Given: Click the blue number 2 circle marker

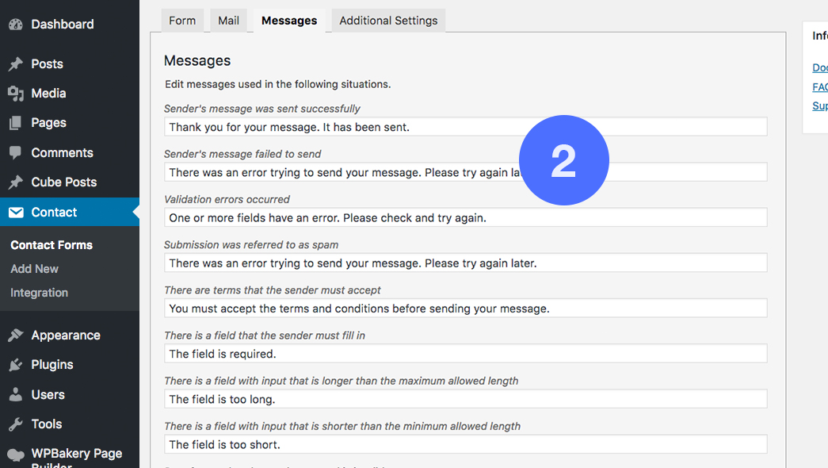Looking at the screenshot, I should pyautogui.click(x=563, y=161).
